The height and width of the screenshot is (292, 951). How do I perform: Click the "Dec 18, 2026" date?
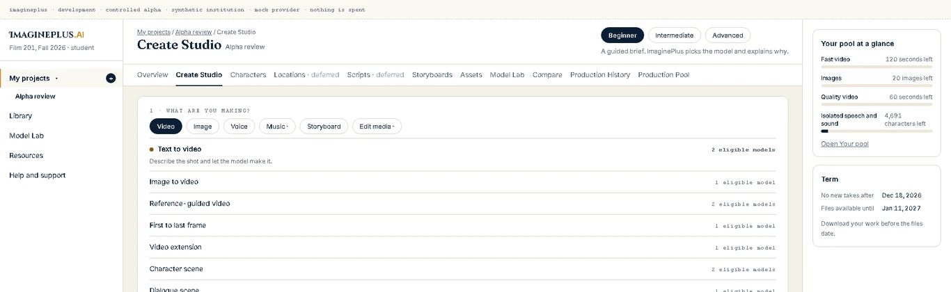pyautogui.click(x=902, y=195)
